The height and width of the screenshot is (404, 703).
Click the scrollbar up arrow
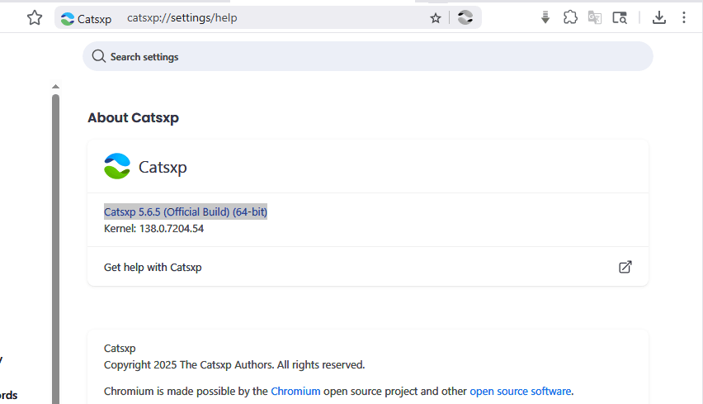click(55, 86)
